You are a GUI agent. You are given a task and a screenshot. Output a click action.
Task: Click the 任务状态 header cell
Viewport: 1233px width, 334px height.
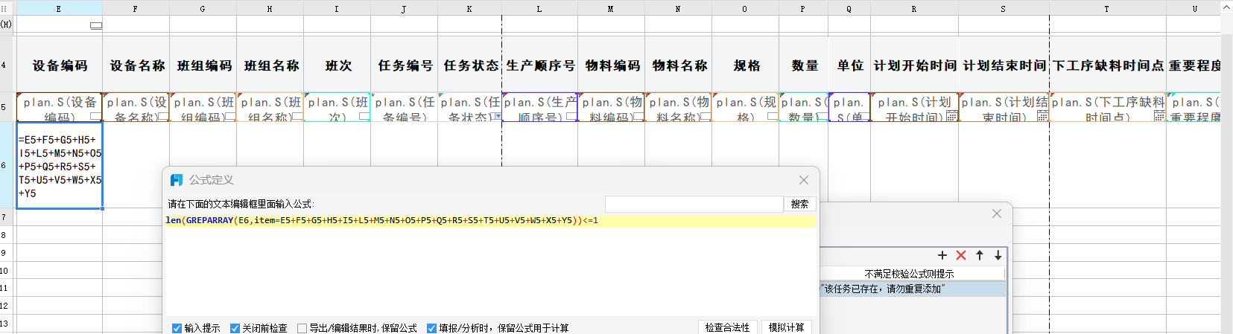click(470, 65)
